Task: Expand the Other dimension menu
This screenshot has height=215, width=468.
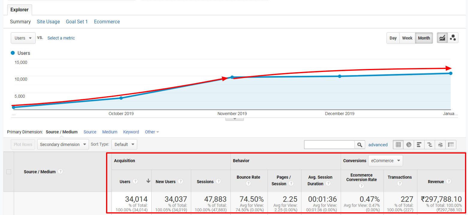Action: pos(152,132)
